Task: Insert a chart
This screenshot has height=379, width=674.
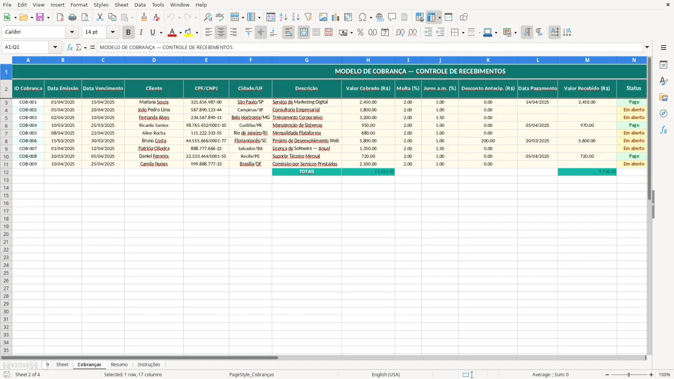Action: coord(335,17)
